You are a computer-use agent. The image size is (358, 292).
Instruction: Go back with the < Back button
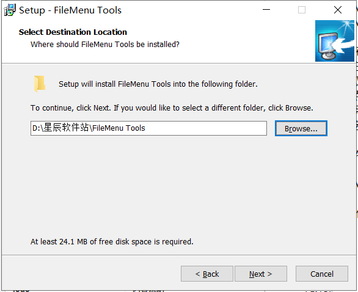207,274
